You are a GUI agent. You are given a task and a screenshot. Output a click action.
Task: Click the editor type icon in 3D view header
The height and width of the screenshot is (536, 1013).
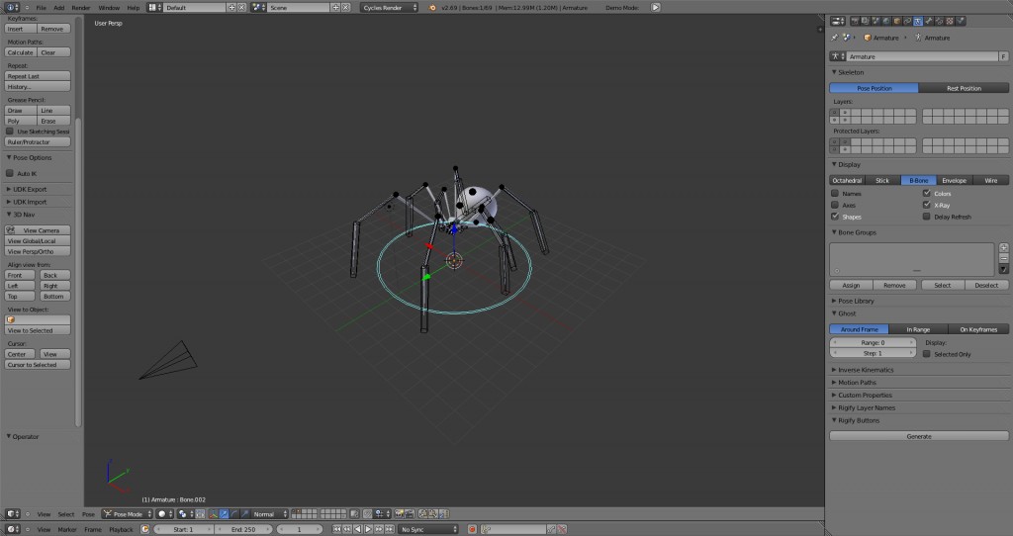pyautogui.click(x=12, y=514)
